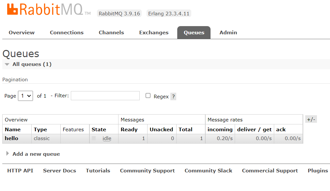Switch to the Connections tab
The width and height of the screenshot is (330, 191).
67,32
